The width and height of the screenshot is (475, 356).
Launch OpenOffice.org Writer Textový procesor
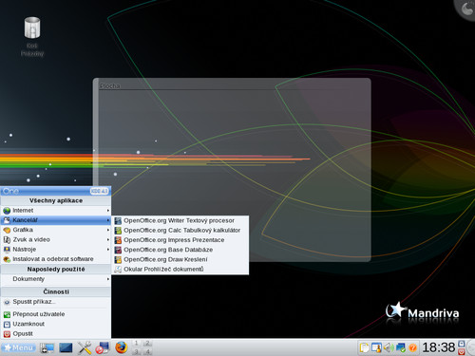click(180, 220)
